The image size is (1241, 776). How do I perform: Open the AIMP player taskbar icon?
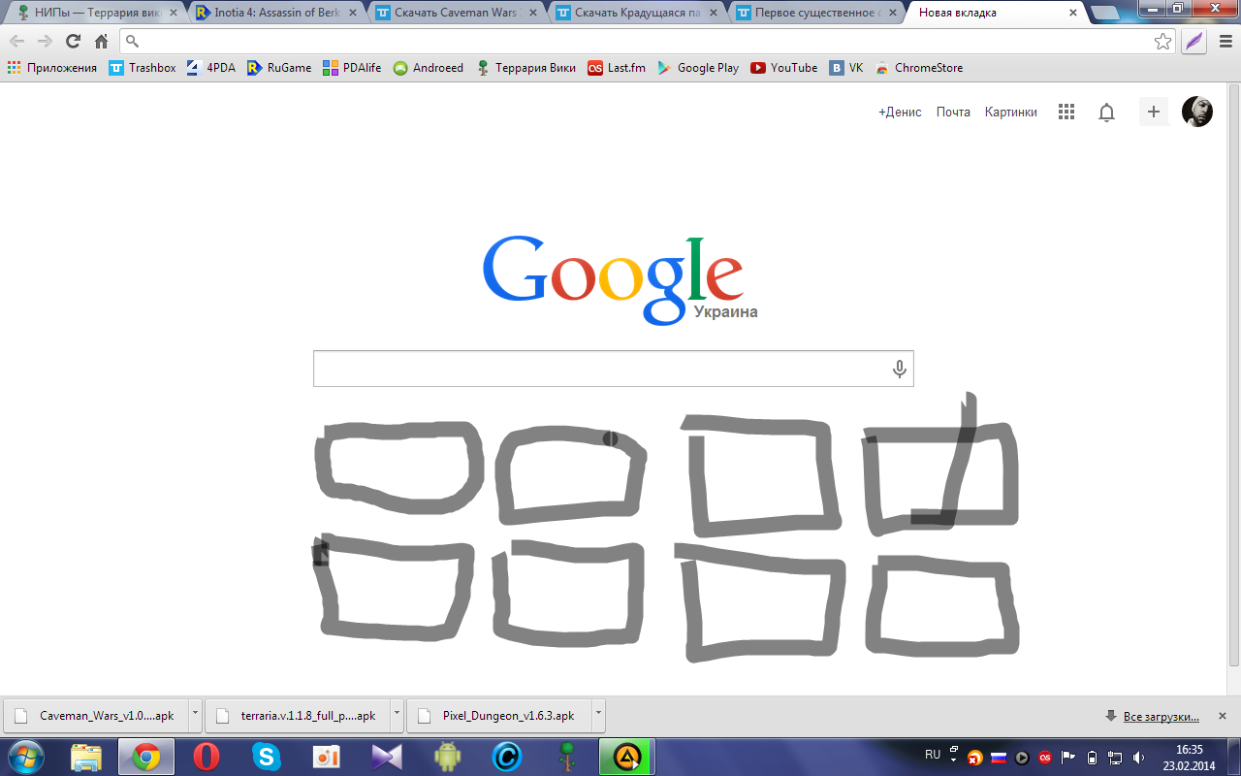(x=627, y=757)
